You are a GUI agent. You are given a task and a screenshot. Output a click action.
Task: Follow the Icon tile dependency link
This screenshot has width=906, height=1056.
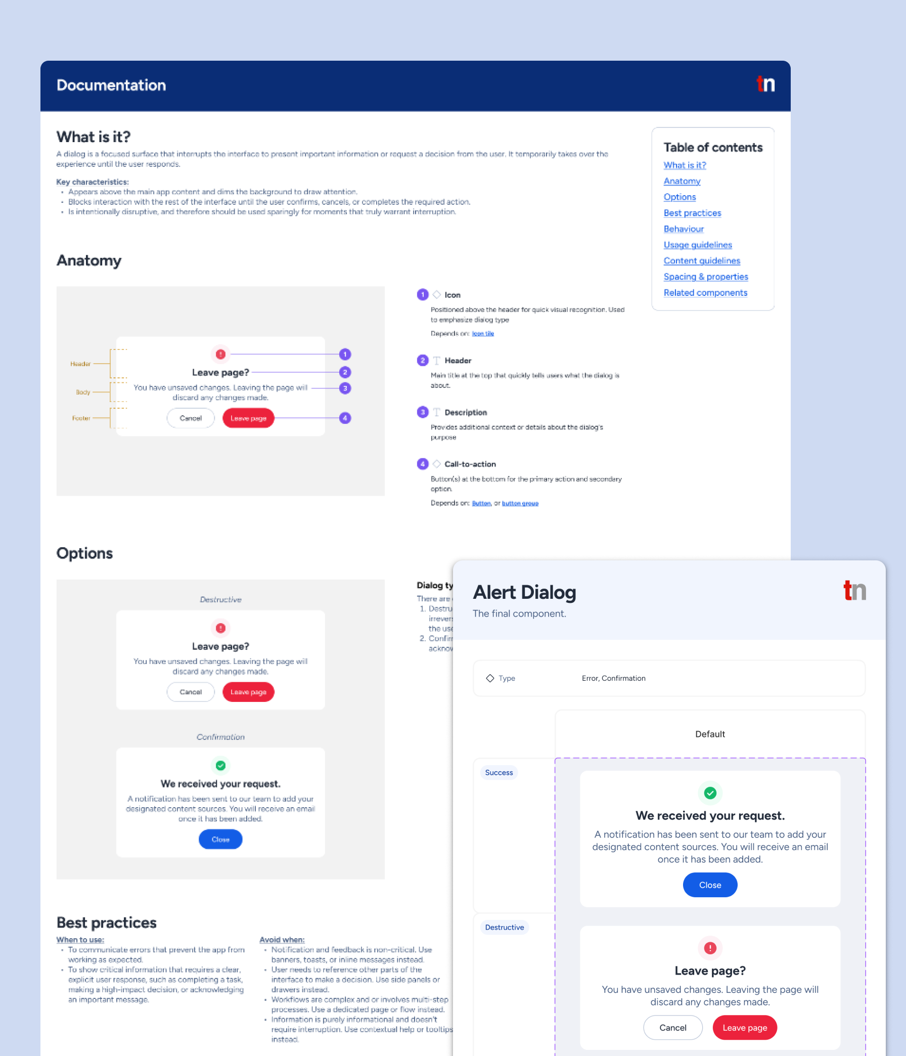(x=482, y=333)
